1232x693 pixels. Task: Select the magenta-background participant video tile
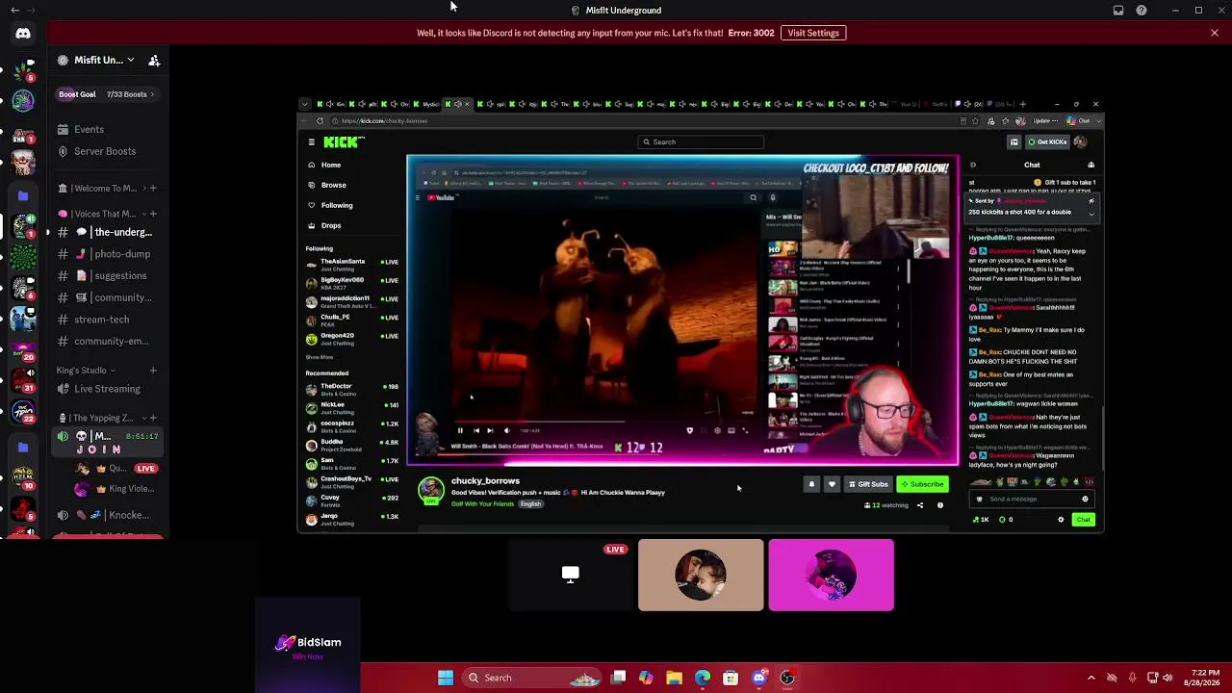tap(832, 575)
